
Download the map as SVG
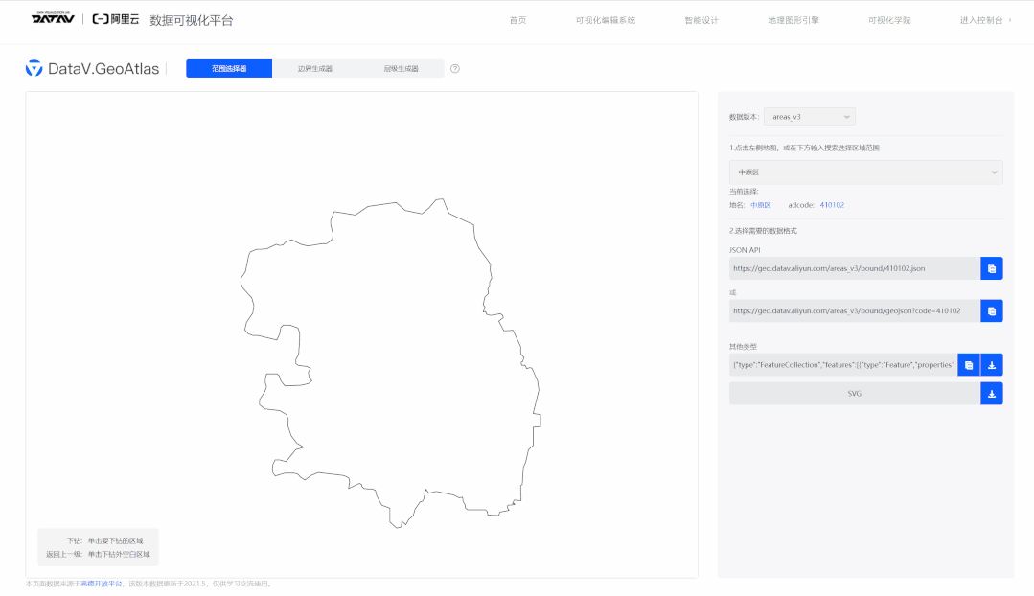point(991,393)
